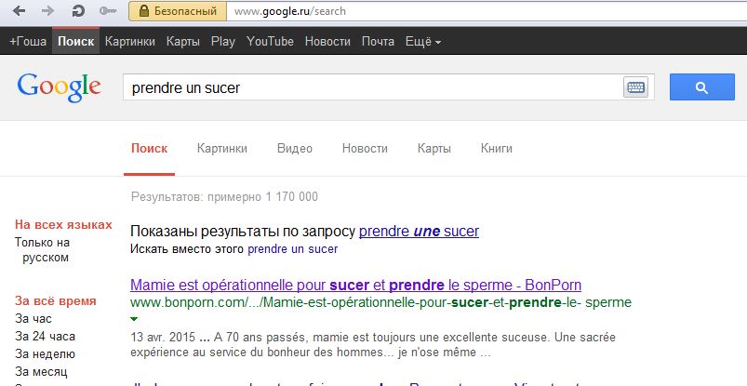Click the search query input field

(x=371, y=87)
